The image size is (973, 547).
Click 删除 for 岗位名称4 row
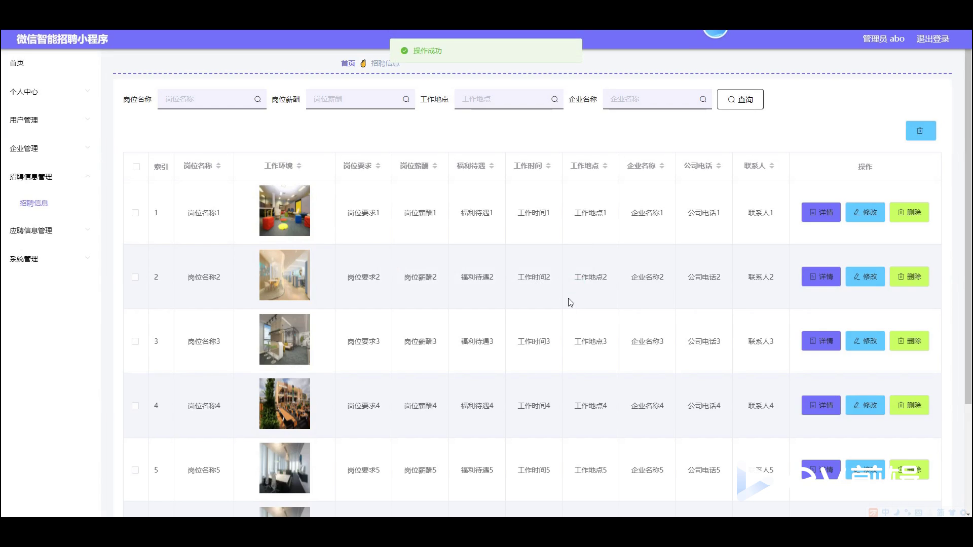909,405
